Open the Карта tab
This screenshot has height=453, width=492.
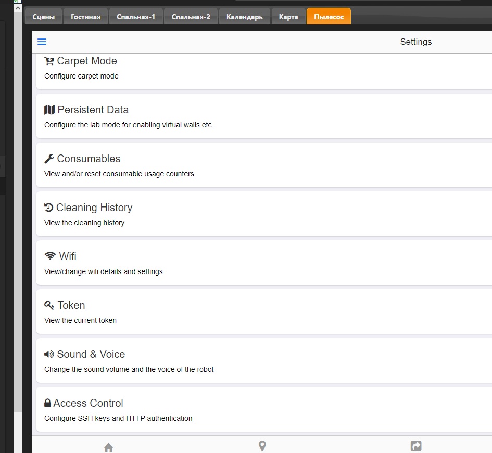[288, 17]
